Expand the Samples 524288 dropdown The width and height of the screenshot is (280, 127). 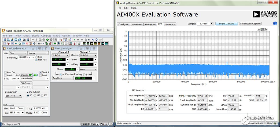pos(211,24)
